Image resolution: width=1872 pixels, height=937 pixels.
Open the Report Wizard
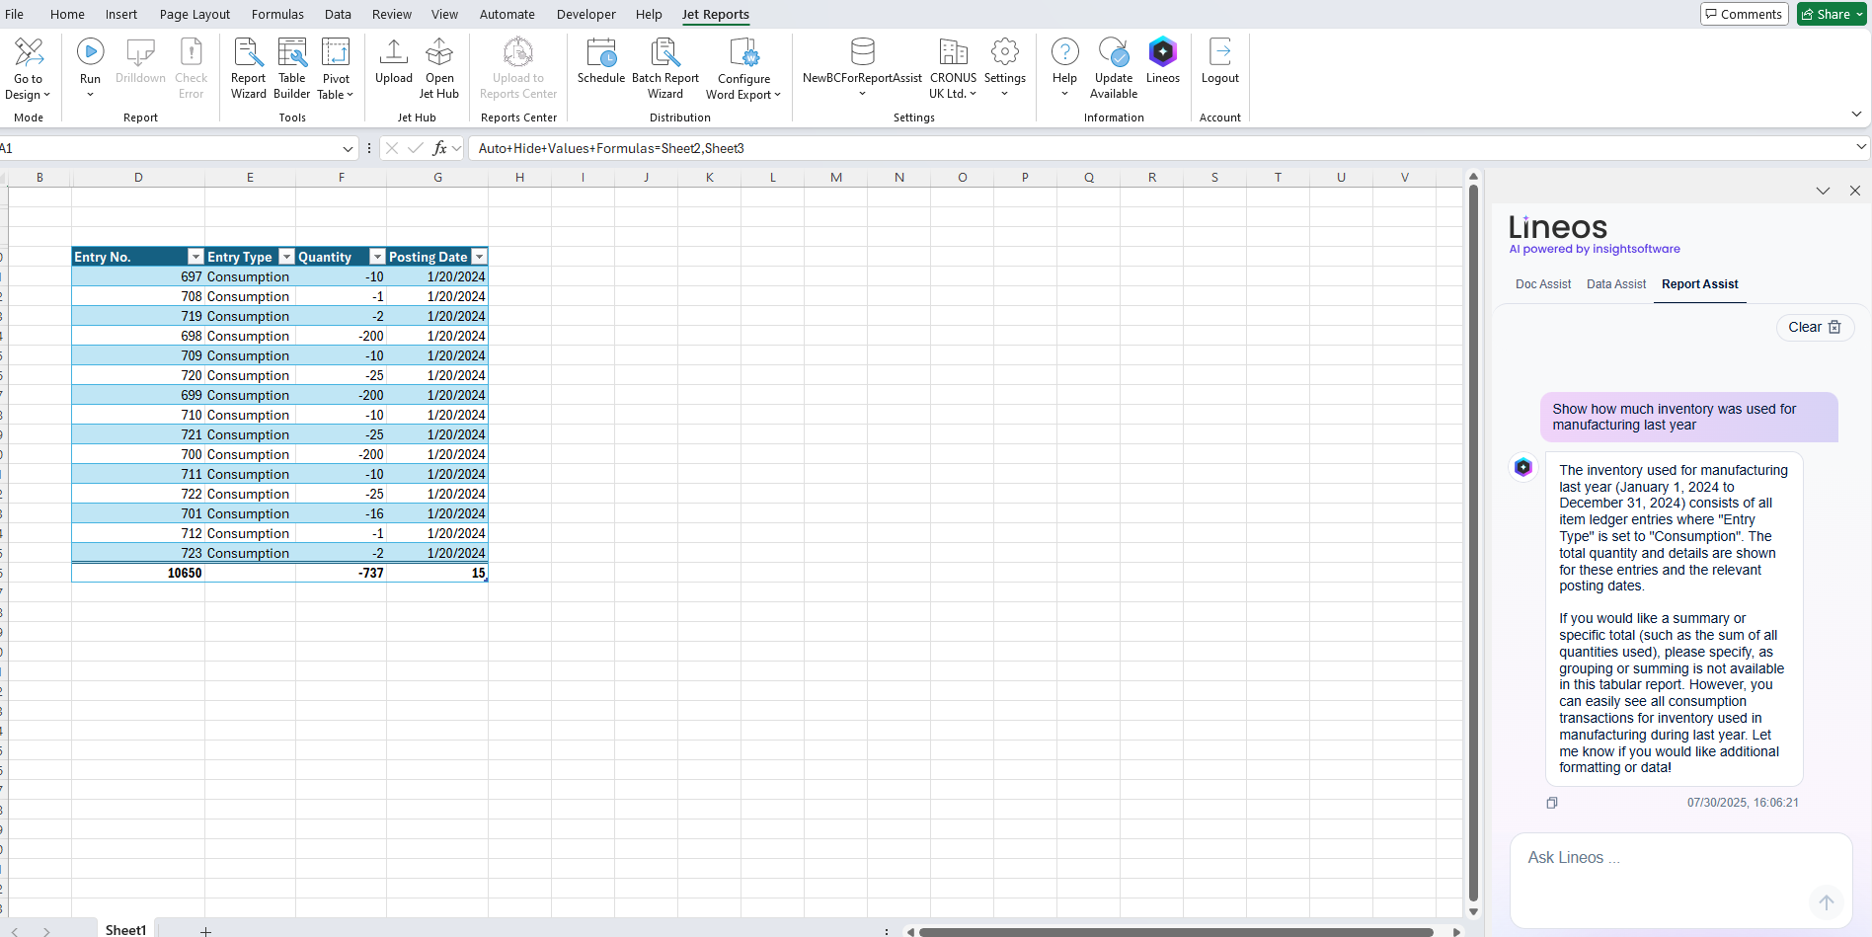pyautogui.click(x=248, y=65)
